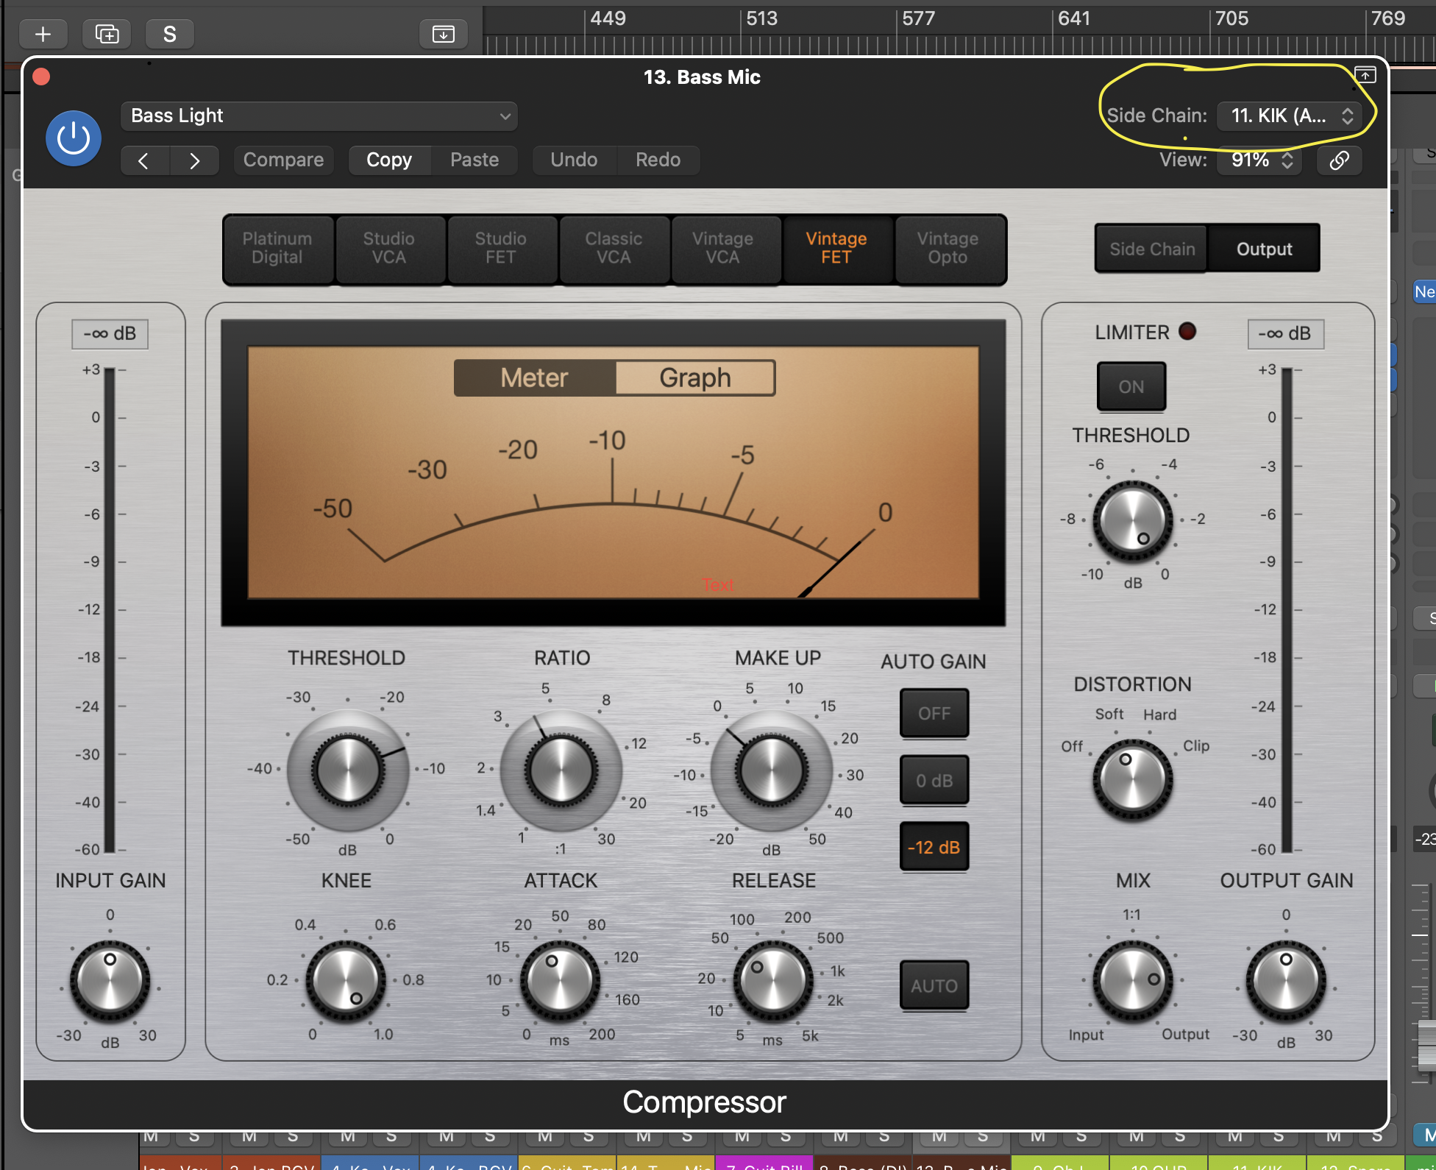
Task: Toggle the Limiter ON button
Action: [x=1131, y=386]
